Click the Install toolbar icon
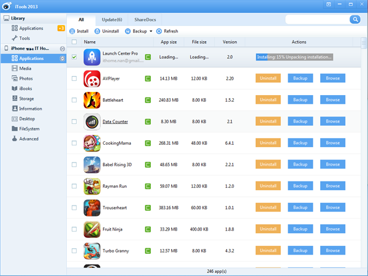Screen dimensions: 368x276 point(73,31)
